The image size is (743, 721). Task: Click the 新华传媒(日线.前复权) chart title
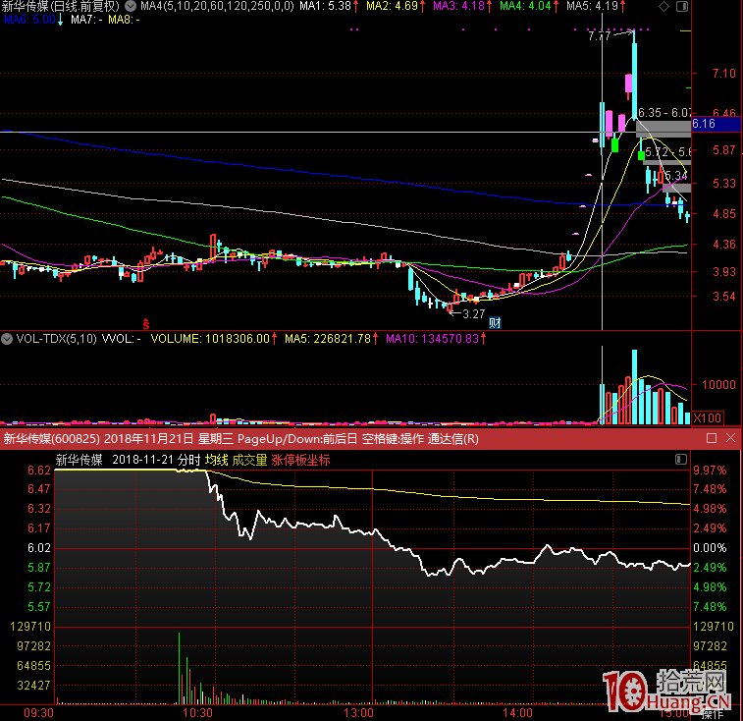coord(61,6)
